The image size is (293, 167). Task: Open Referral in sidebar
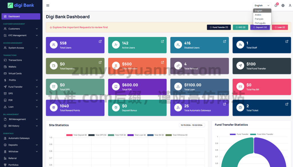[21, 158]
